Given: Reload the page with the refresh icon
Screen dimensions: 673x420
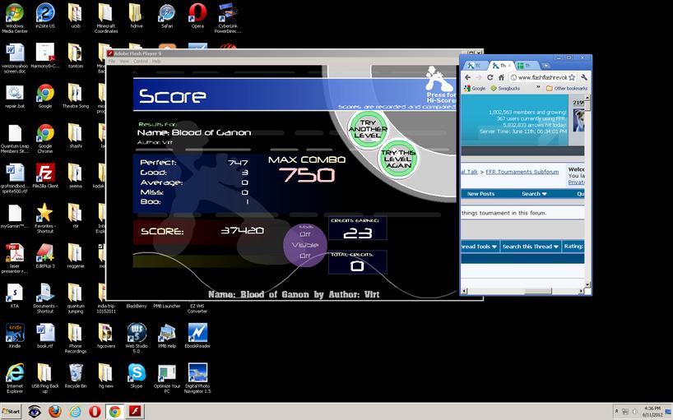Looking at the screenshot, I should click(x=490, y=77).
